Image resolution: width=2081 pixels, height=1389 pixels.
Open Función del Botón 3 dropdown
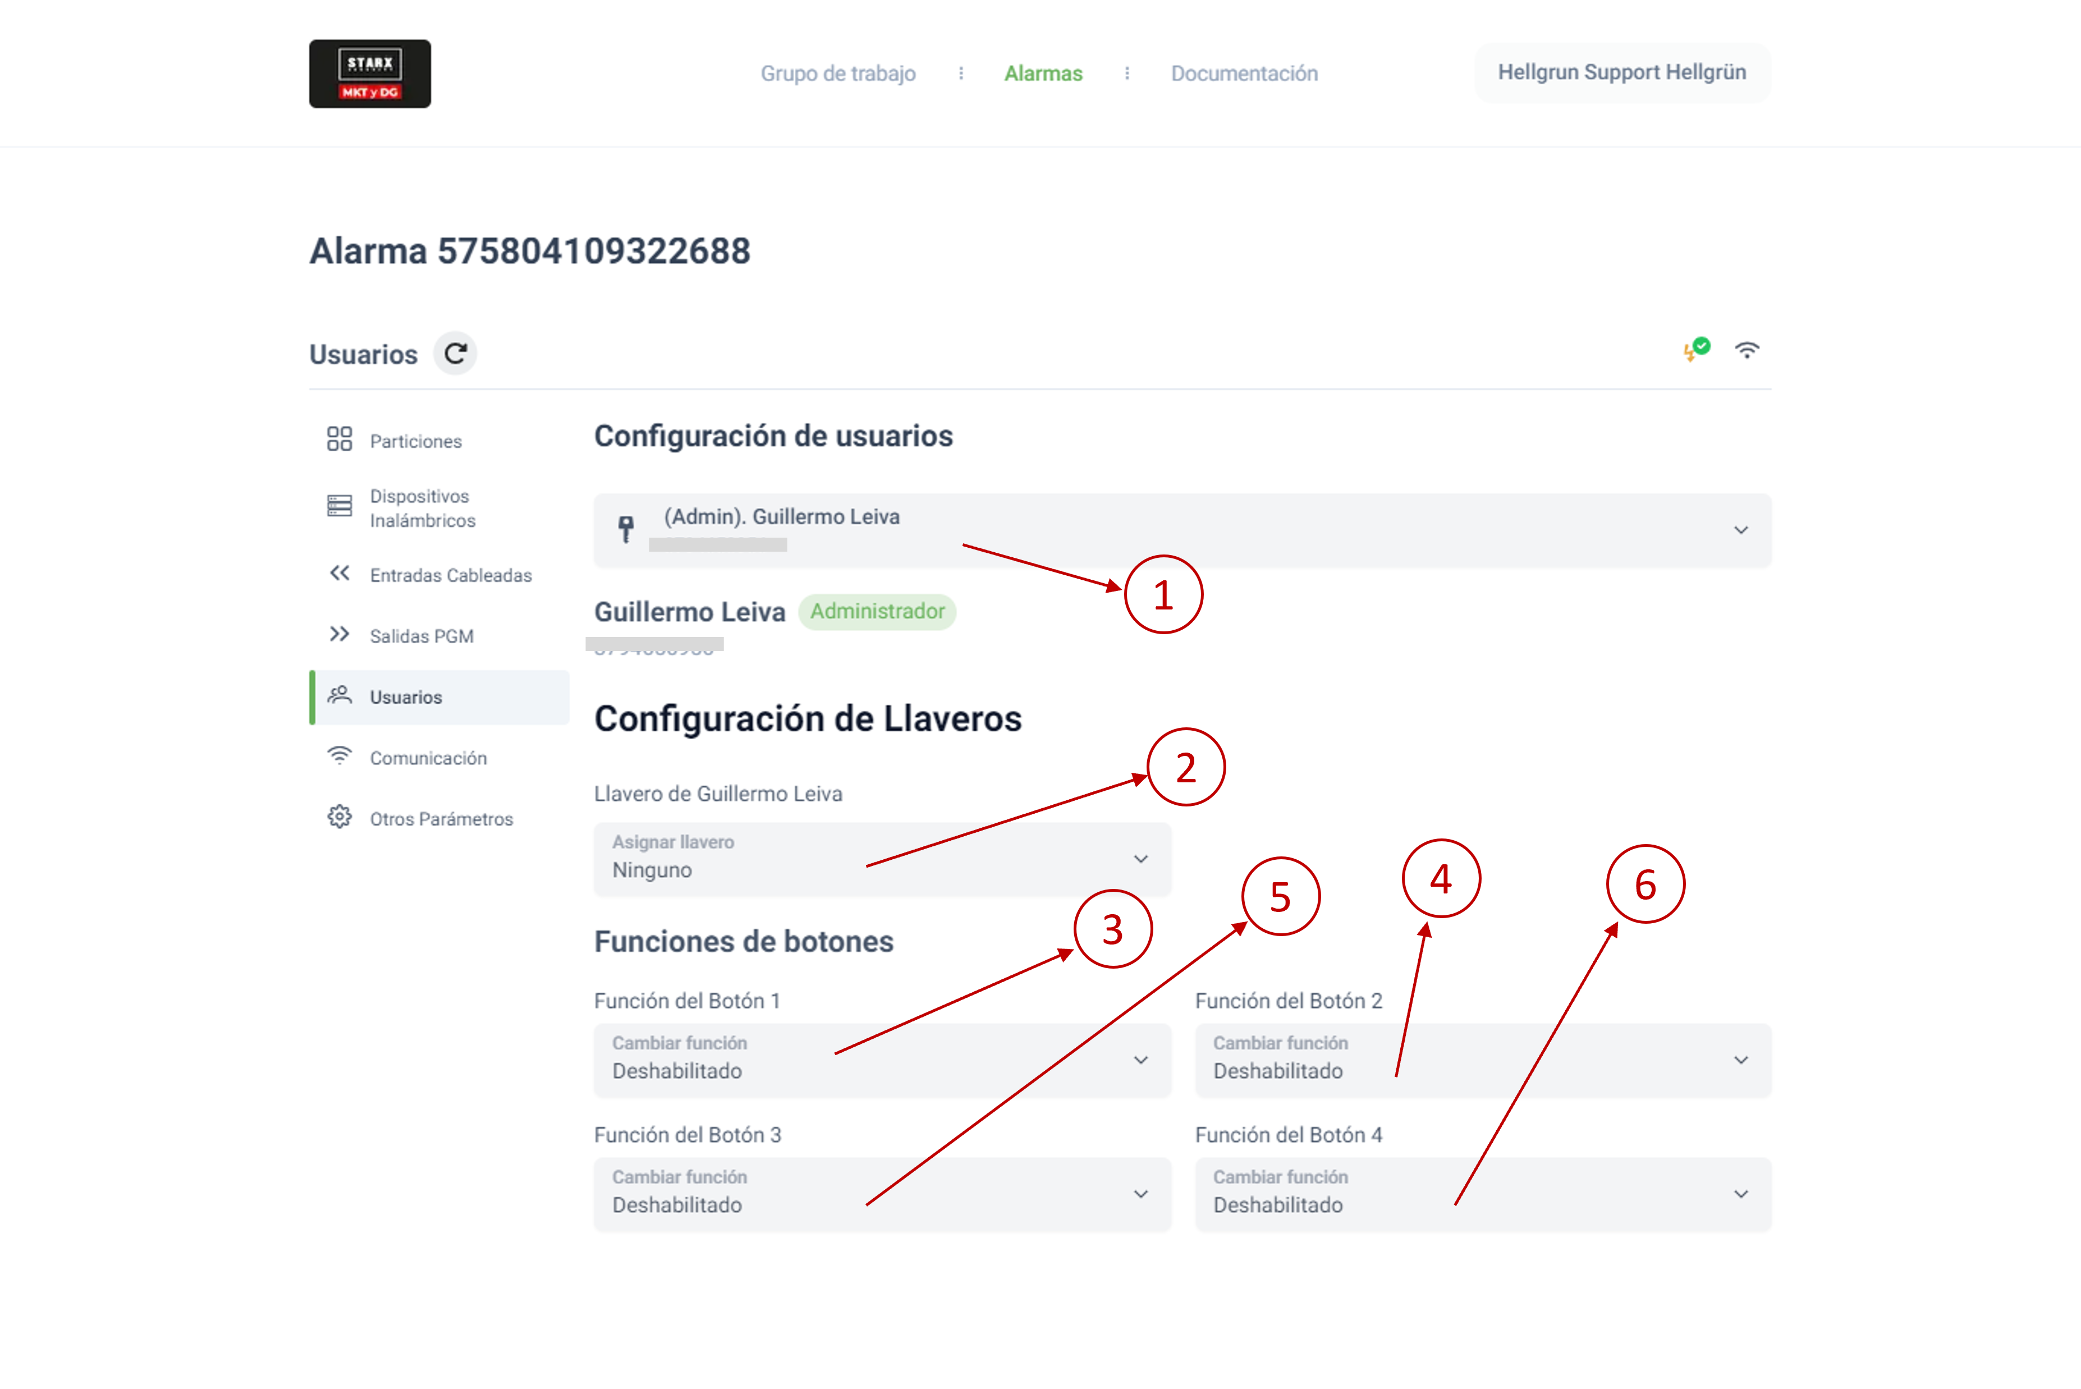click(x=1140, y=1193)
